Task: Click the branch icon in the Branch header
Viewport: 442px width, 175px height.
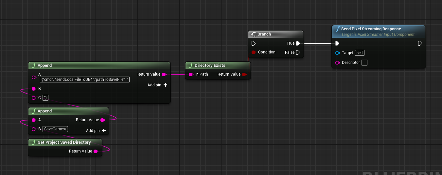Action: (254, 34)
